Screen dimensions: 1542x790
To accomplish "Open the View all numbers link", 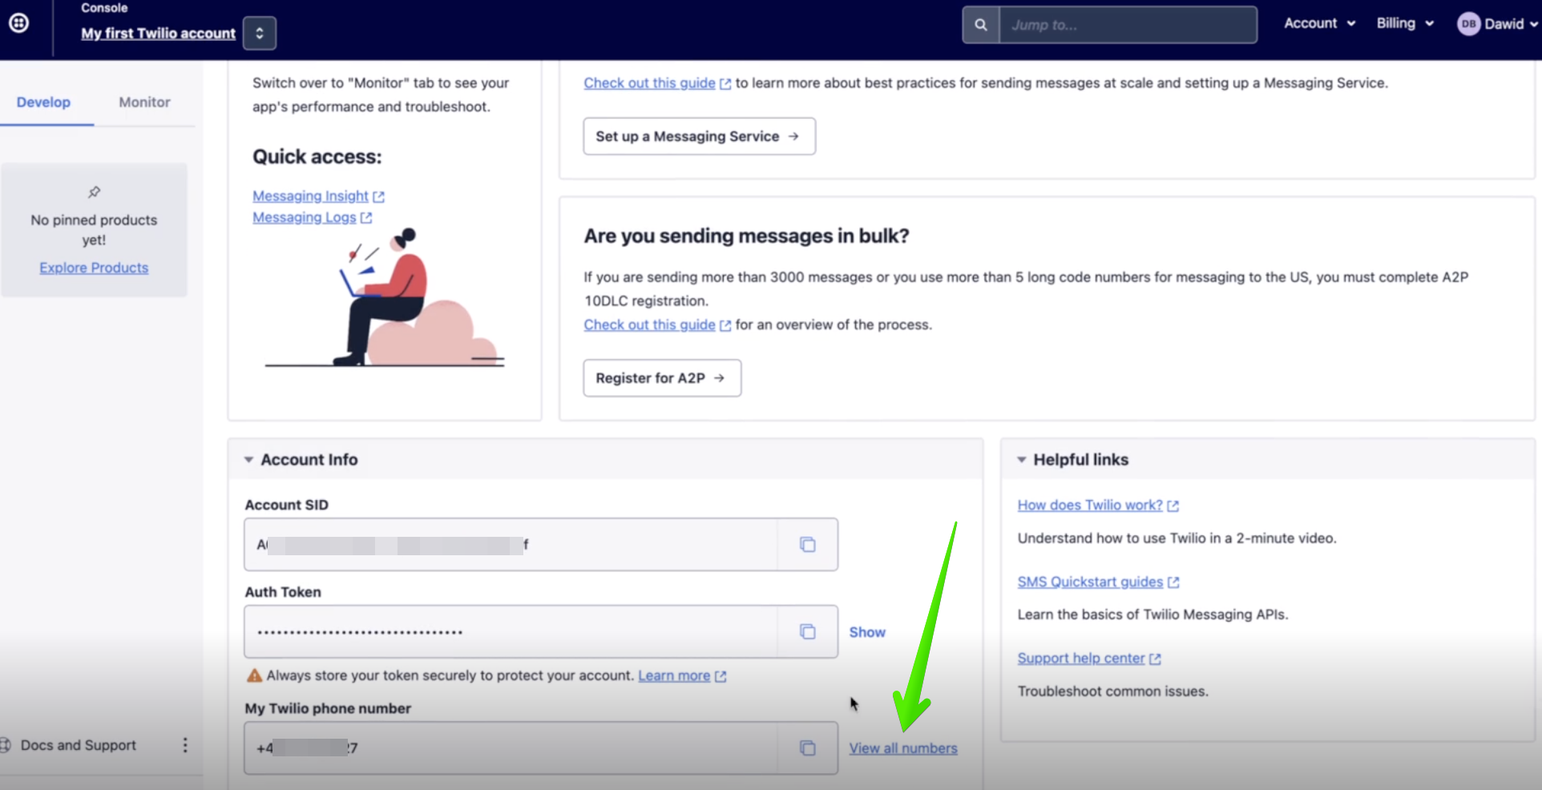I will [903, 748].
